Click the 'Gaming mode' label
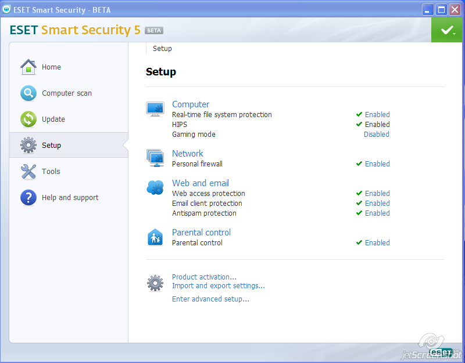This screenshot has height=363, width=465. 194,135
